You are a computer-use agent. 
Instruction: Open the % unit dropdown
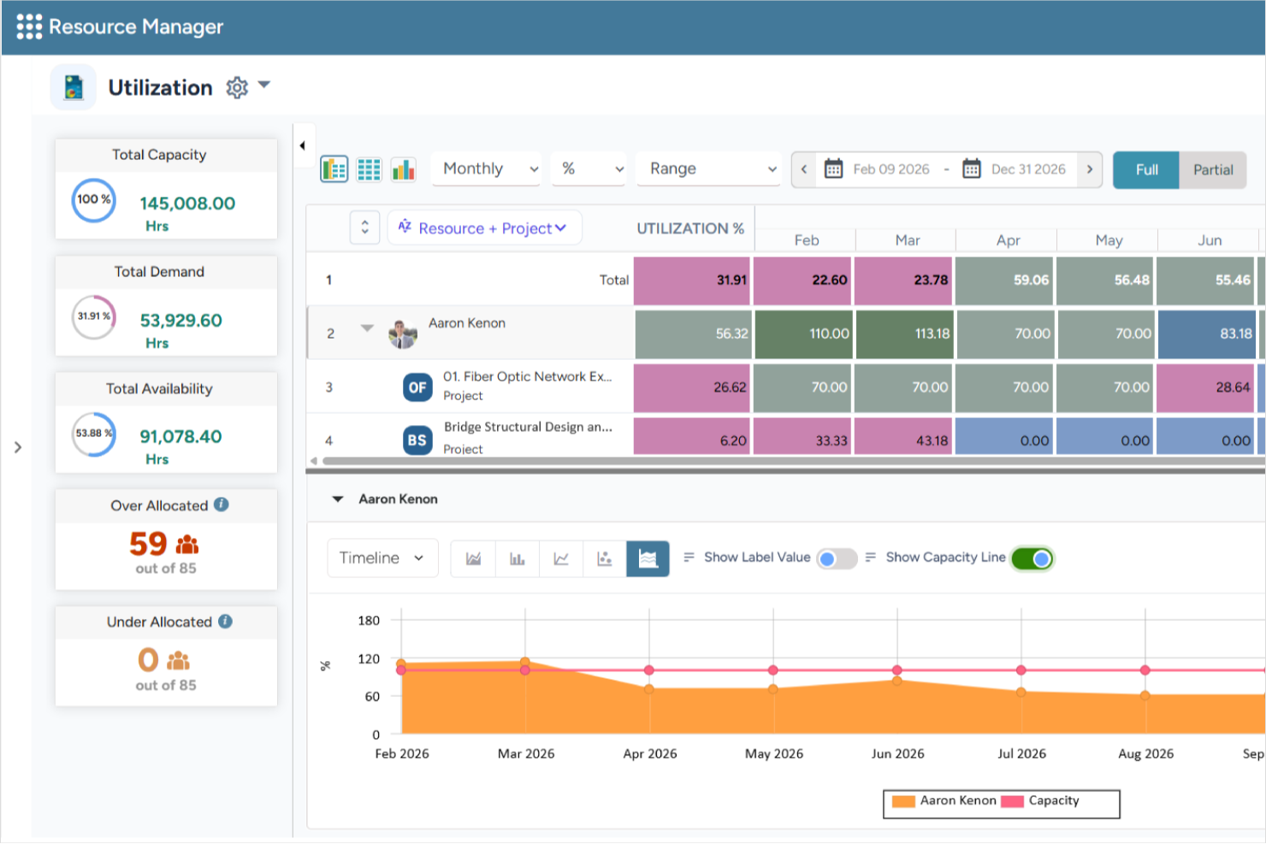589,169
